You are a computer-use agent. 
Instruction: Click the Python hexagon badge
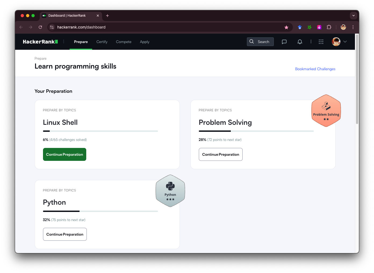(170, 191)
